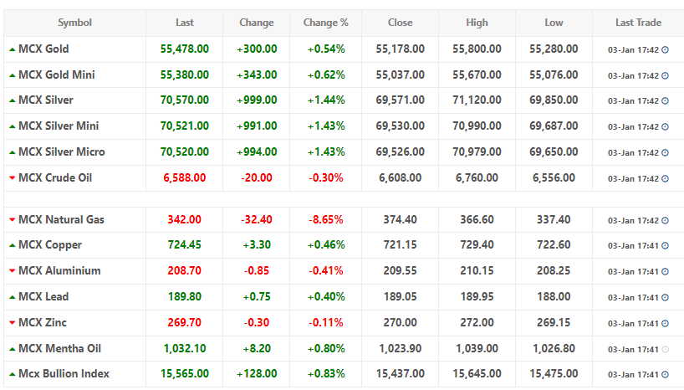684x390 pixels.
Task: Sort by the Last Trade column header
Action: coord(638,23)
